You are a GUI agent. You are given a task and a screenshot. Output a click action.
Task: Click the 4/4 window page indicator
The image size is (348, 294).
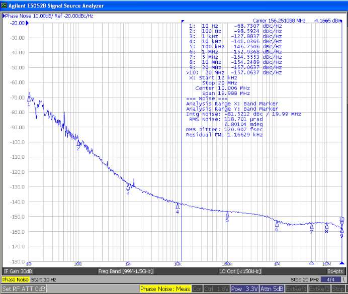point(330,279)
